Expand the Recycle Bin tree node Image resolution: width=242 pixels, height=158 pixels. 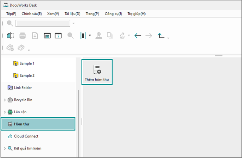(5, 100)
